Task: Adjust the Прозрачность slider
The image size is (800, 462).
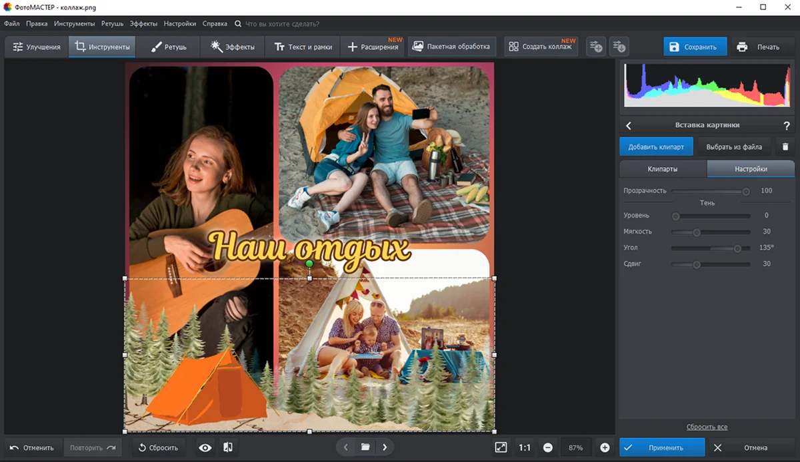Action: [746, 191]
